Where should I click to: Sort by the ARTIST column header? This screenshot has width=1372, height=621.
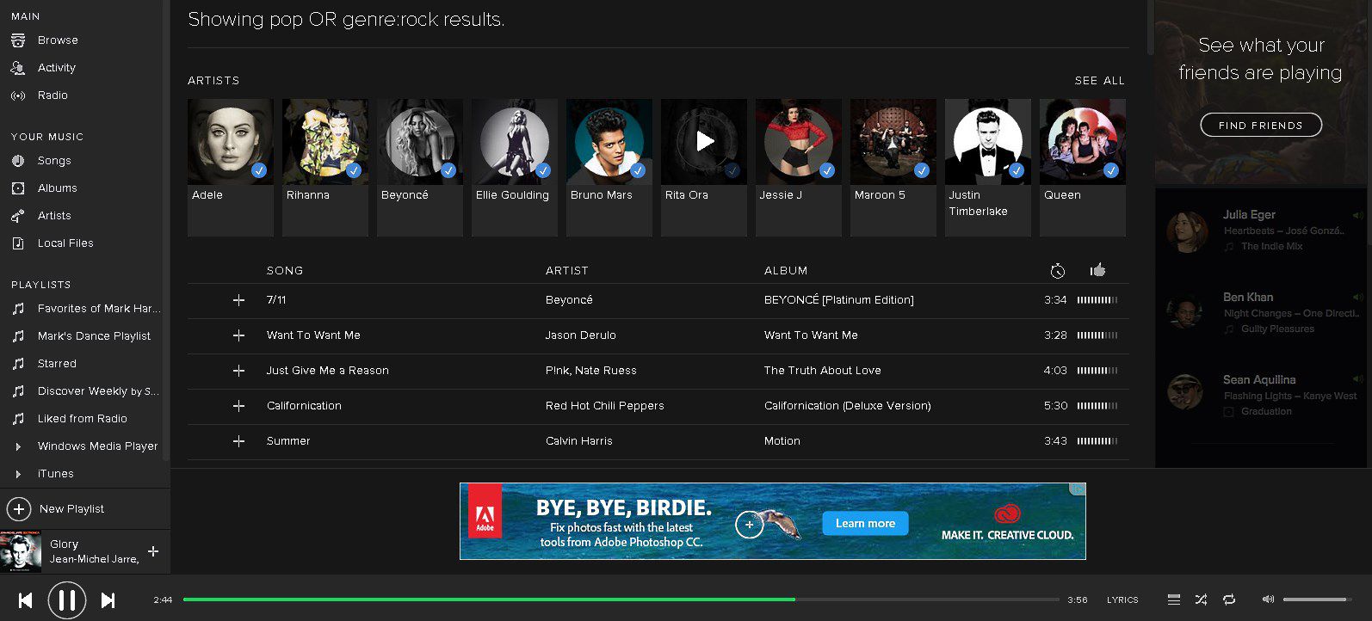pyautogui.click(x=567, y=271)
